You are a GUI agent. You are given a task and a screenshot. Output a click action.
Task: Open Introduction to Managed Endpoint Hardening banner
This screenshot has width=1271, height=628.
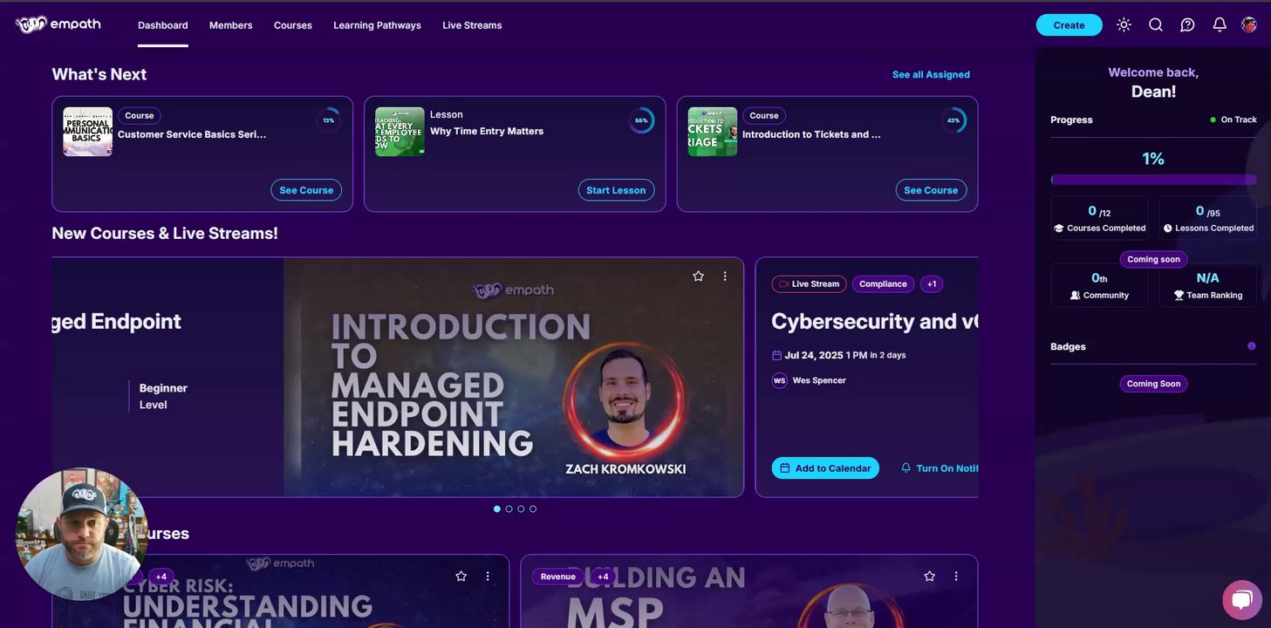pos(513,378)
